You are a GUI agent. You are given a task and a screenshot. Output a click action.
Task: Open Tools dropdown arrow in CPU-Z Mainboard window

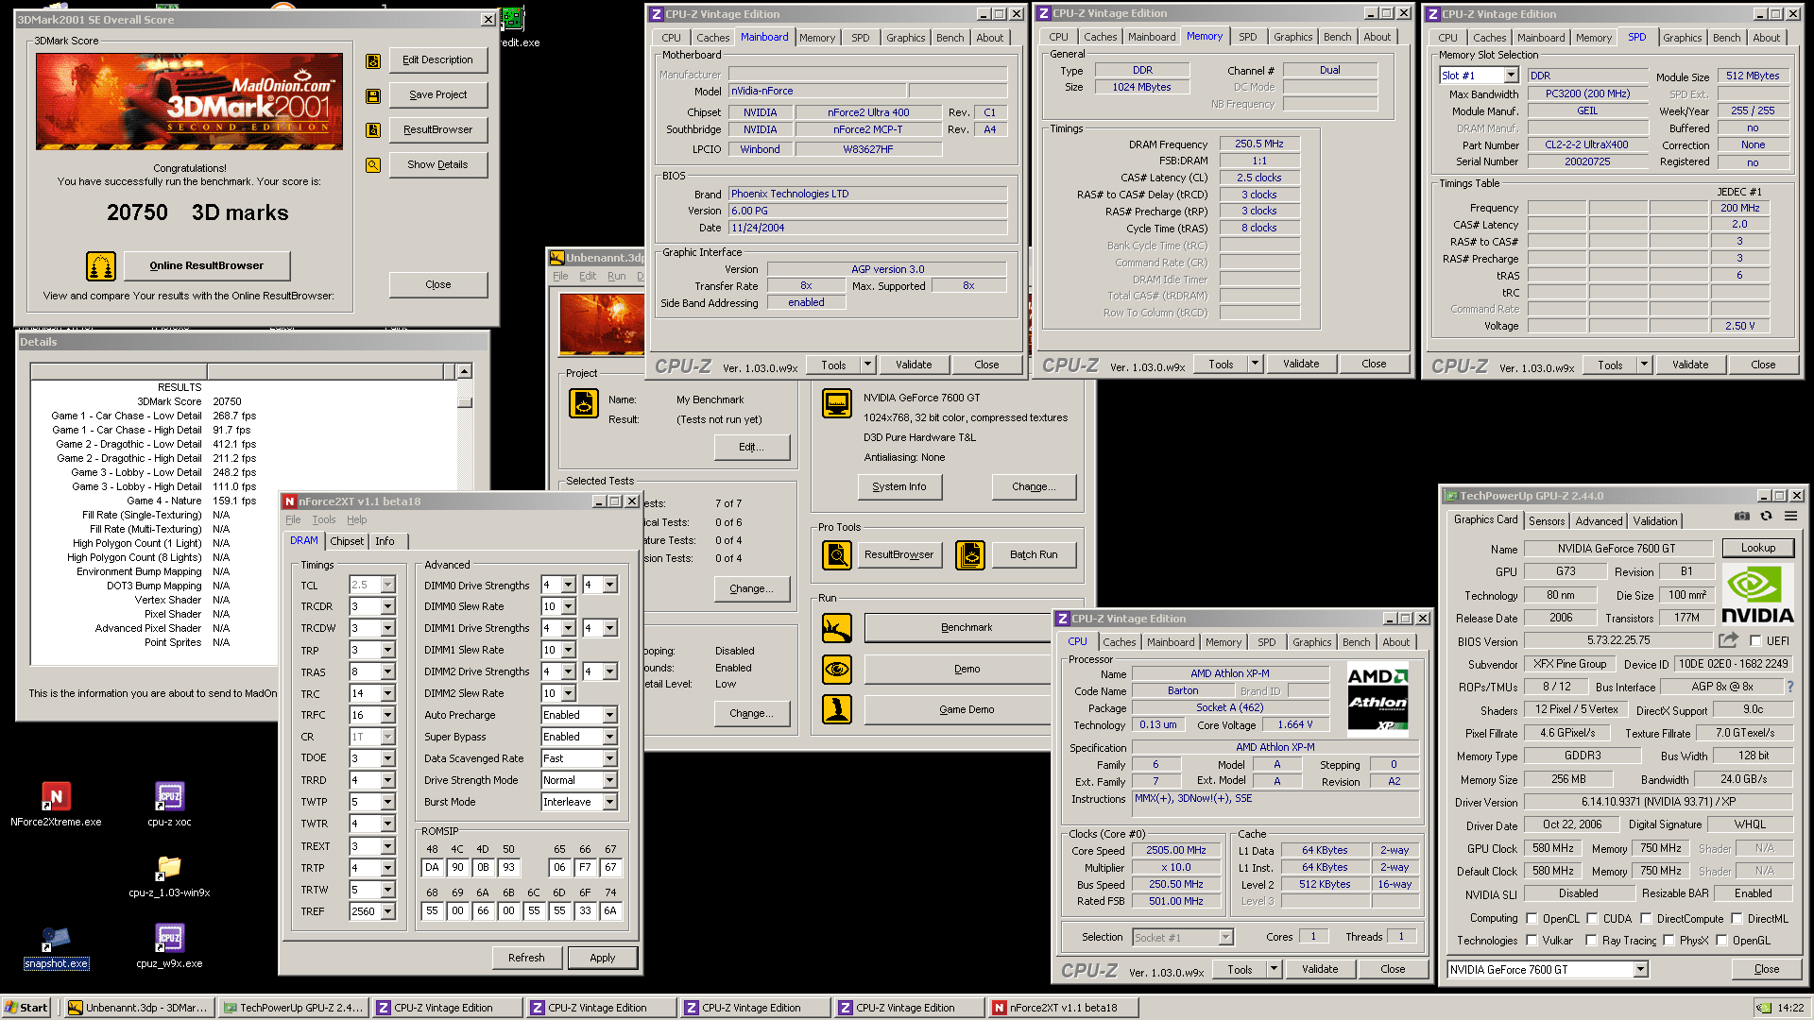click(x=867, y=365)
